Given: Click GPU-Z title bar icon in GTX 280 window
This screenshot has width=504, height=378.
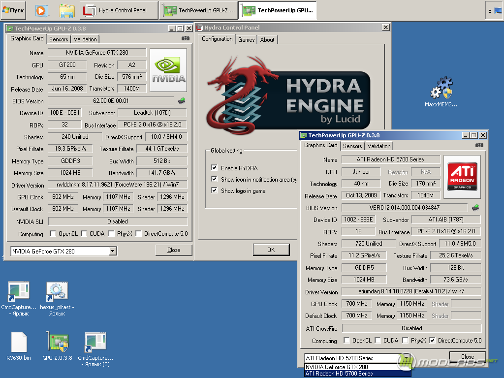Looking at the screenshot, I should tap(10, 29).
